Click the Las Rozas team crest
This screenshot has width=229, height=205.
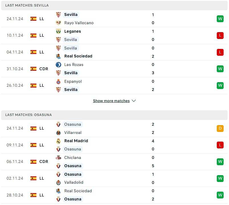pyautogui.click(x=58, y=65)
